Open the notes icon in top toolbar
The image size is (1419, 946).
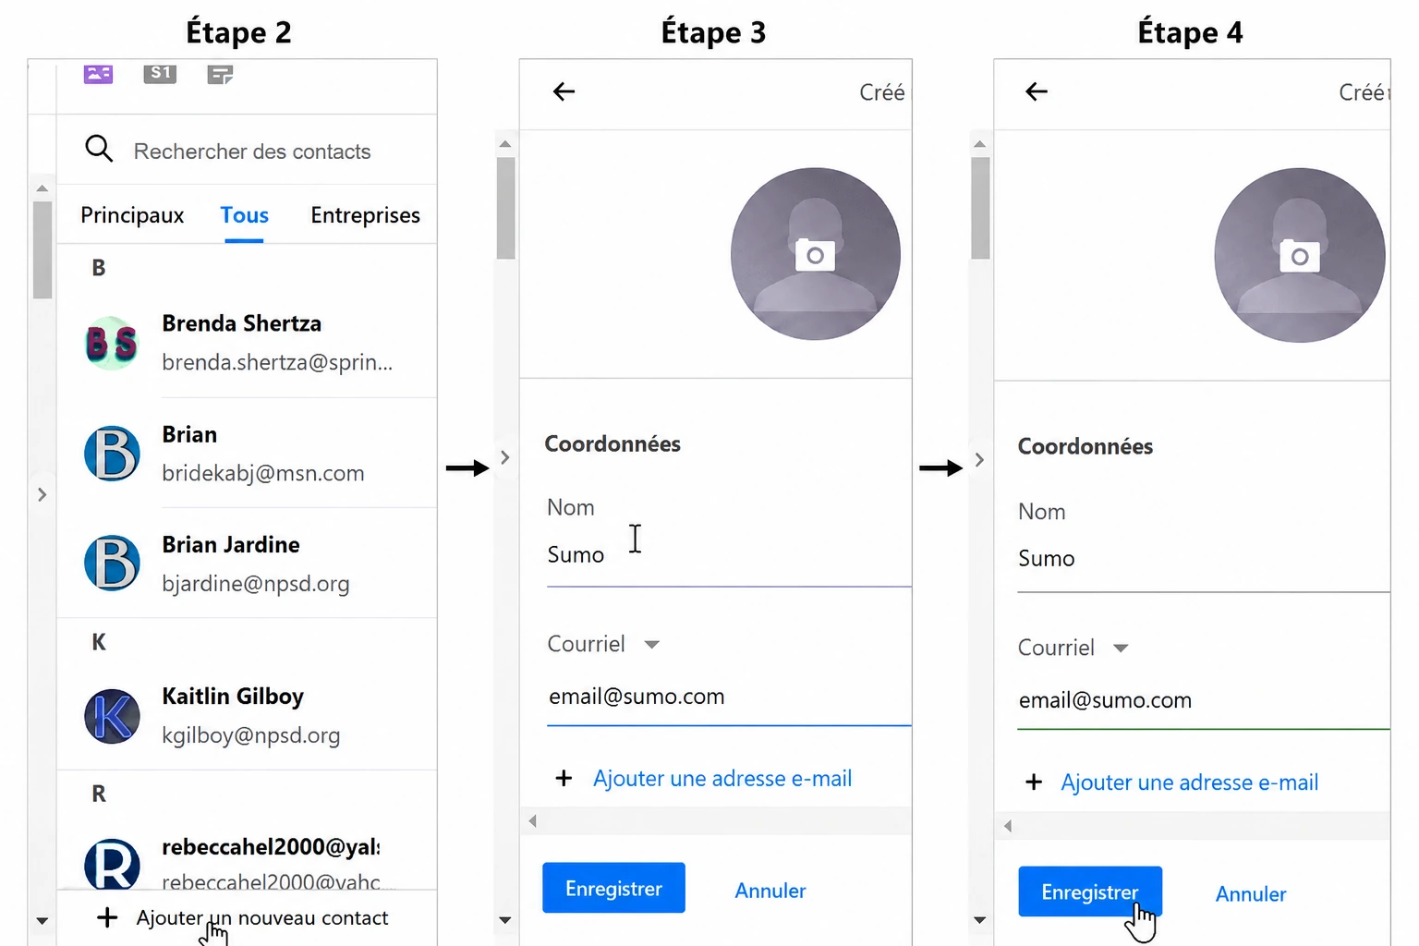tap(220, 74)
